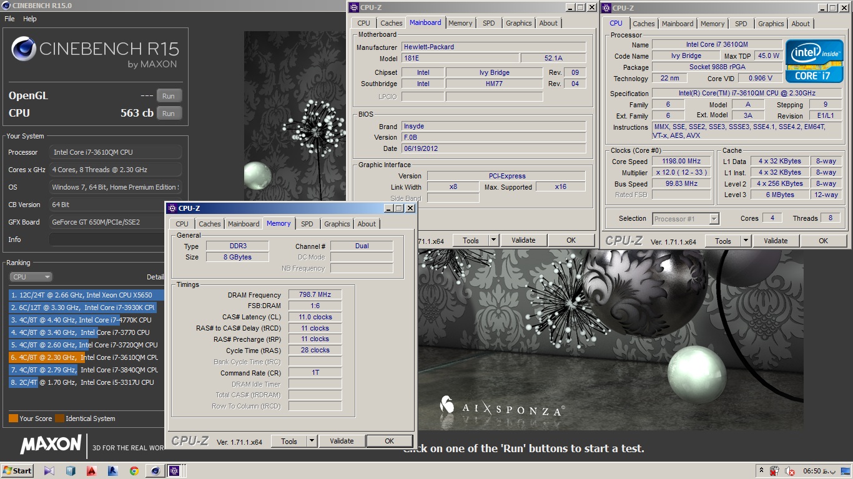
Task: Click the BIOS version F.0B field
Action: click(494, 137)
